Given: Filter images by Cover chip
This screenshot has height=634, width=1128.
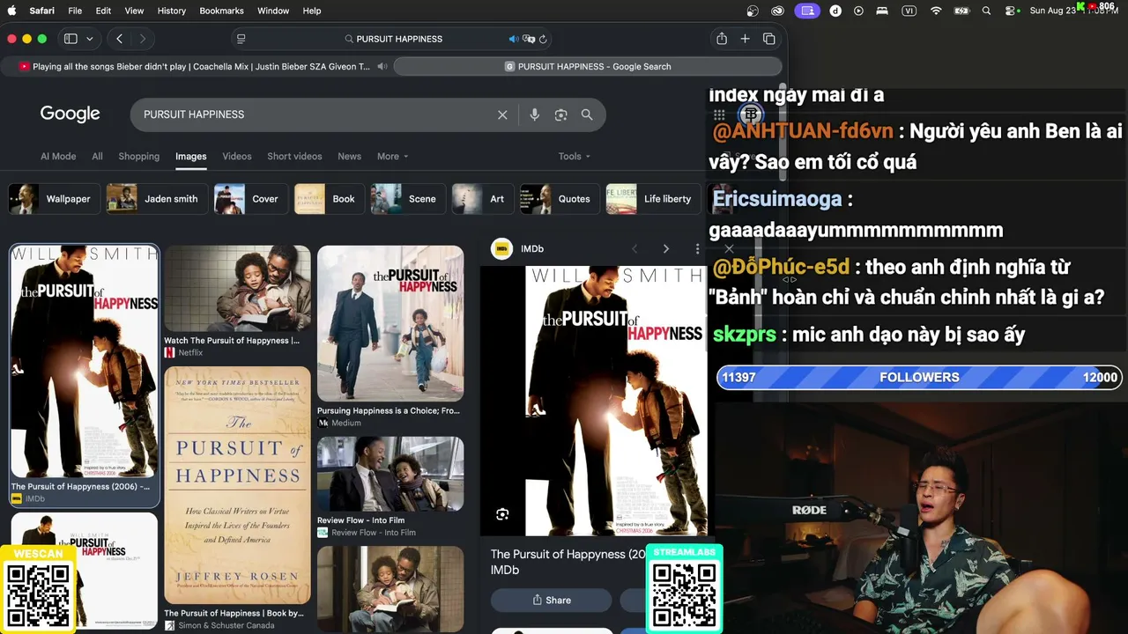Looking at the screenshot, I should (x=250, y=199).
